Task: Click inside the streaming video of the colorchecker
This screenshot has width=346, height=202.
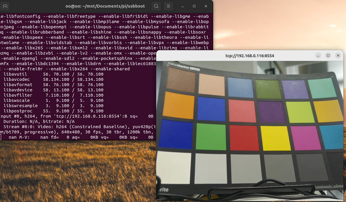Action: 250,131
